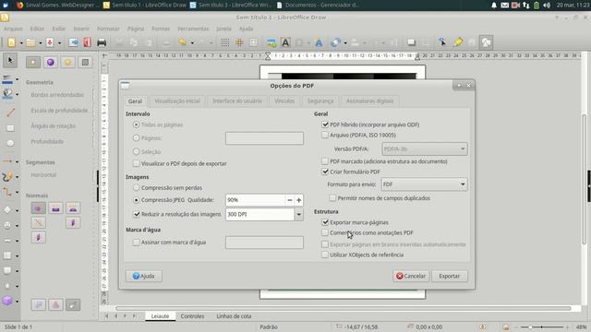Select the Rectangle tool in the left toolbar
Screen dimensions: 591x332
tap(10, 128)
